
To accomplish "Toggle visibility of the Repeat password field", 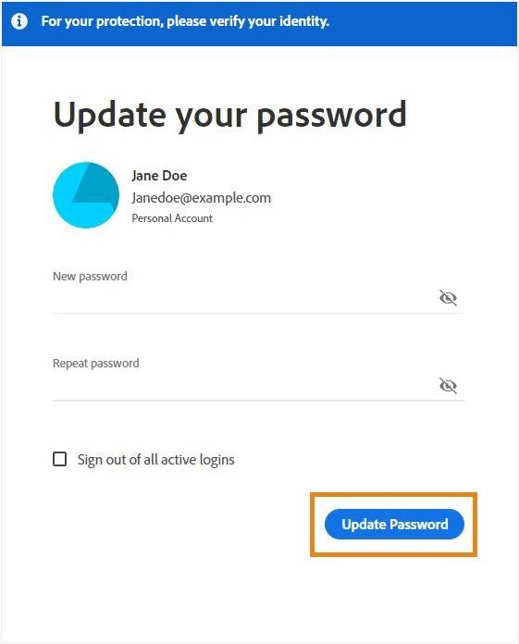I will click(x=448, y=386).
